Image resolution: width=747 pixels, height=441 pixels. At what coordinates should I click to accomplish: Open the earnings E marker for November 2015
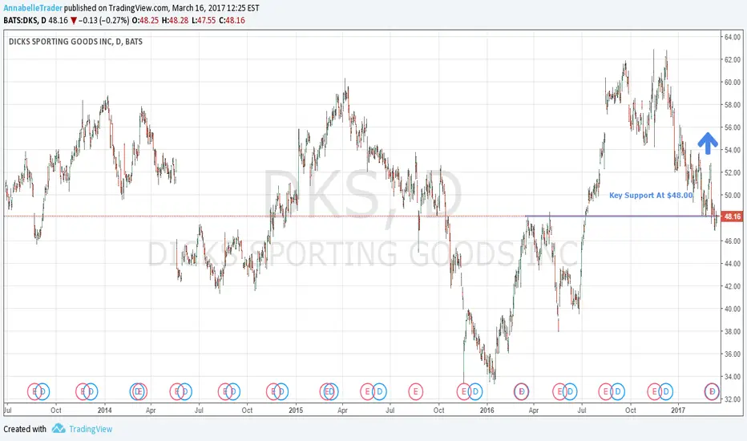pos(463,391)
